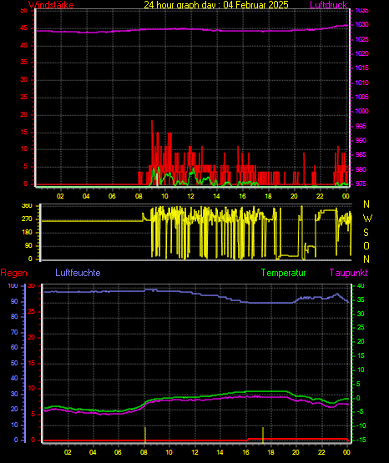Click the yellow marker at 08 on rain graph
Viewport: 389px width, 463px height.
click(x=145, y=435)
